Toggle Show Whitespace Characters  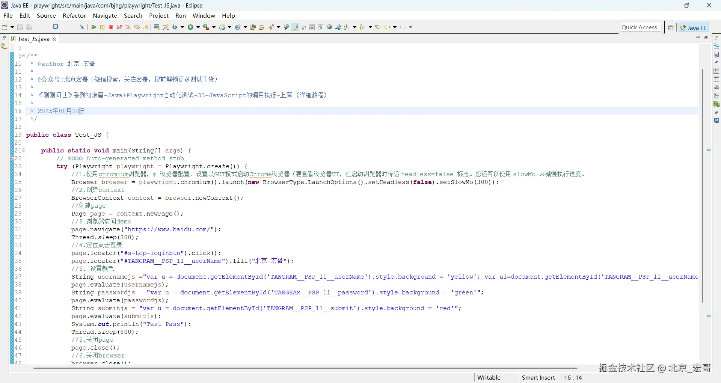(321, 27)
